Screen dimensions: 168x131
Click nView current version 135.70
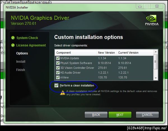123,77
